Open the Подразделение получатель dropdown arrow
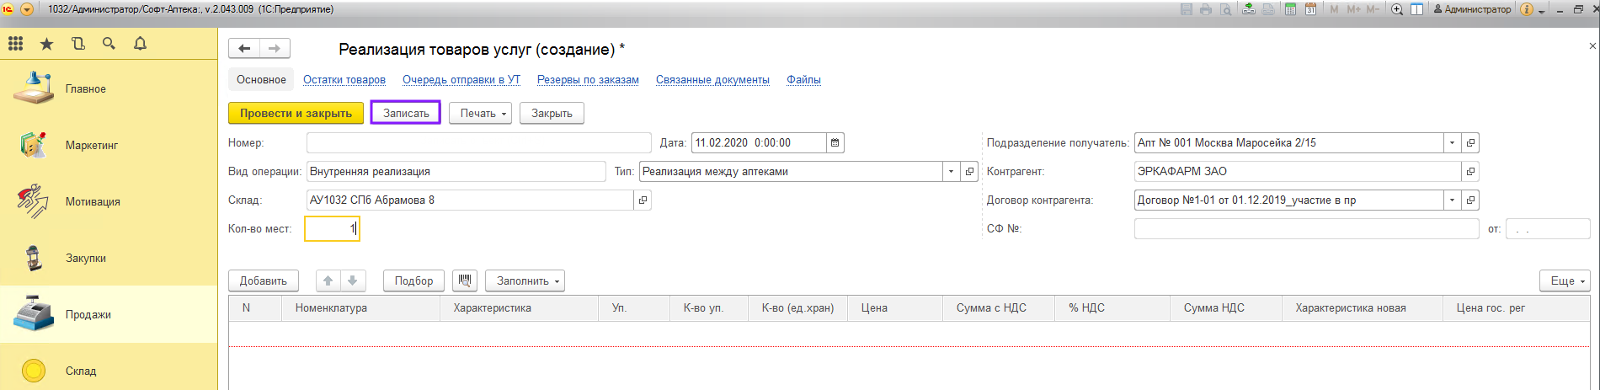 [1452, 143]
